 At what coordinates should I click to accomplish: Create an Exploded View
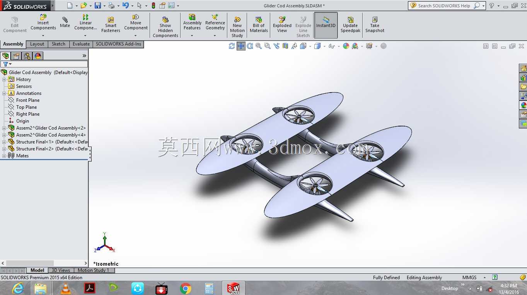point(282,25)
